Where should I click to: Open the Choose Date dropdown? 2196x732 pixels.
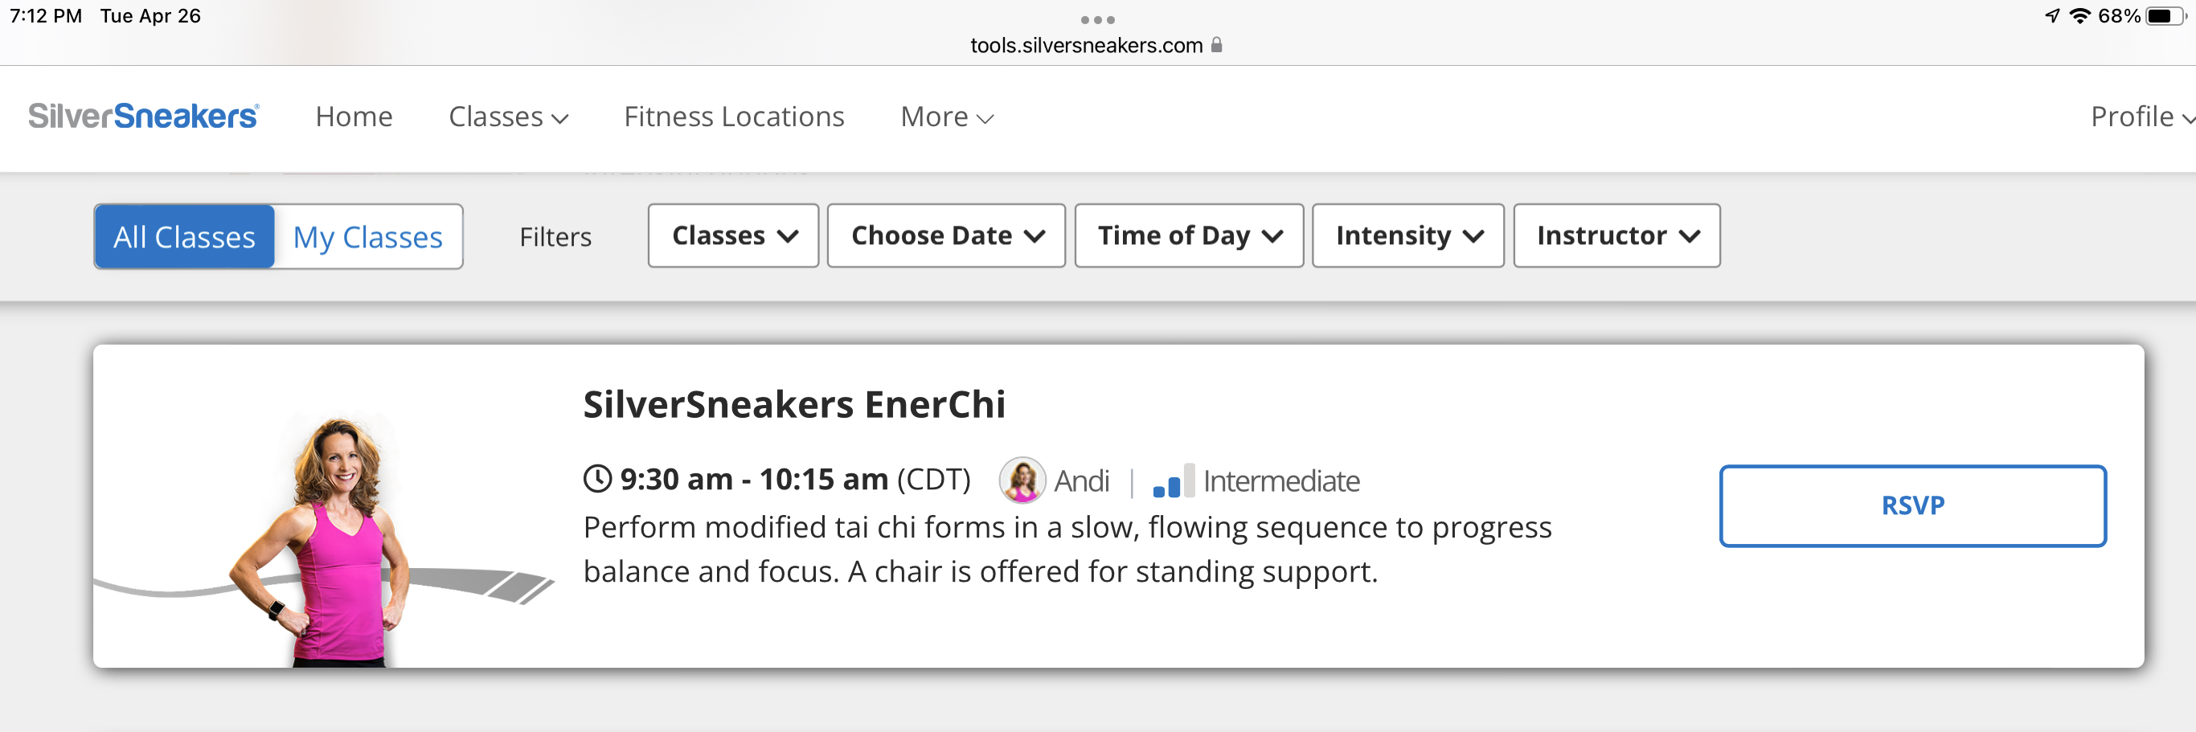point(946,236)
